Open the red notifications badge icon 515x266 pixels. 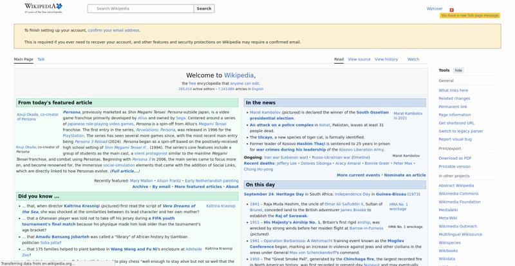pyautogui.click(x=452, y=10)
